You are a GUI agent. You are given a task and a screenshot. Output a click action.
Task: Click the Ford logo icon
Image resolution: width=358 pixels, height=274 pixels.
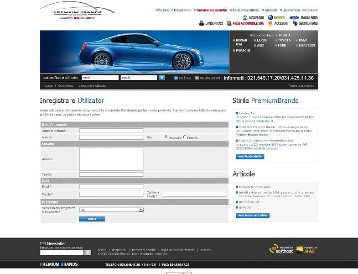294,18
